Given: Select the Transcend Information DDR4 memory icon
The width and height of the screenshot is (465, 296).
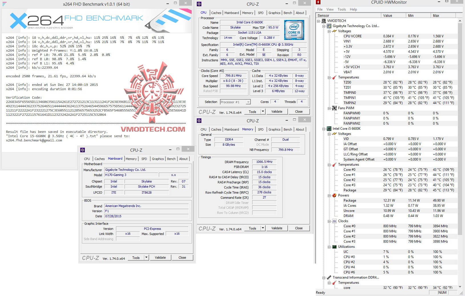Looking at the screenshot, I should 329,277.
